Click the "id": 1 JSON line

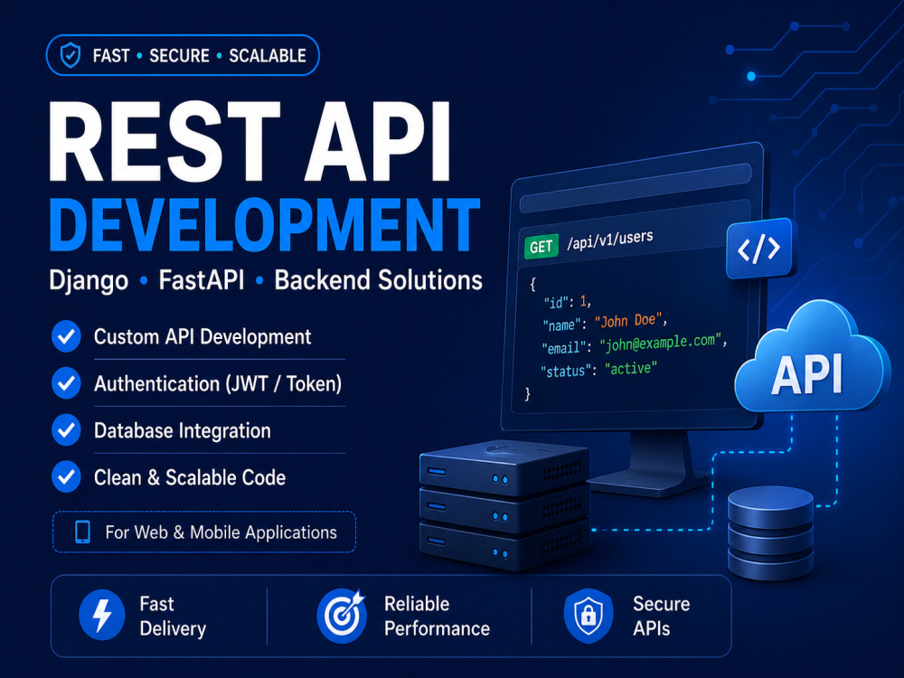pyautogui.click(x=568, y=302)
